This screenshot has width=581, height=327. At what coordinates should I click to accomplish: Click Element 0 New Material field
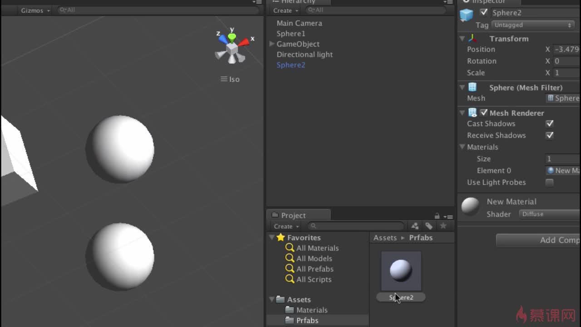click(563, 171)
